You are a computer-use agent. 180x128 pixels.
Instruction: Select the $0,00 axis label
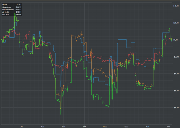tap(176, 40)
